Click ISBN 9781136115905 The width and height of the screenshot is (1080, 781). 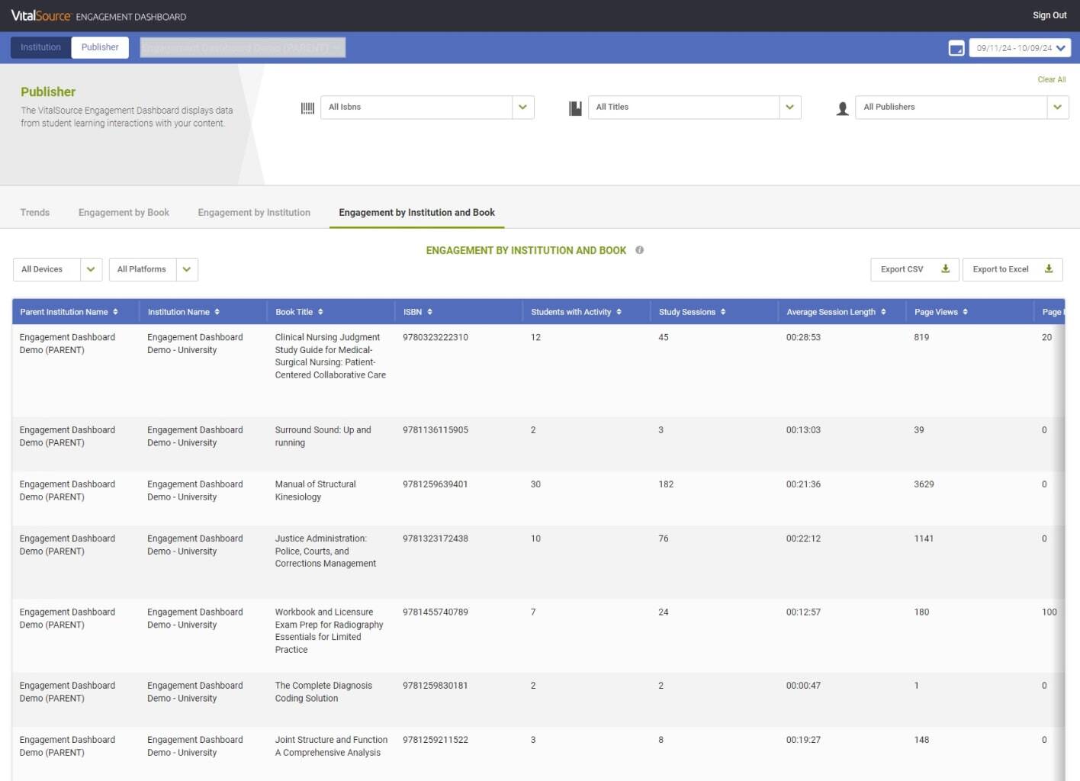[x=436, y=430]
